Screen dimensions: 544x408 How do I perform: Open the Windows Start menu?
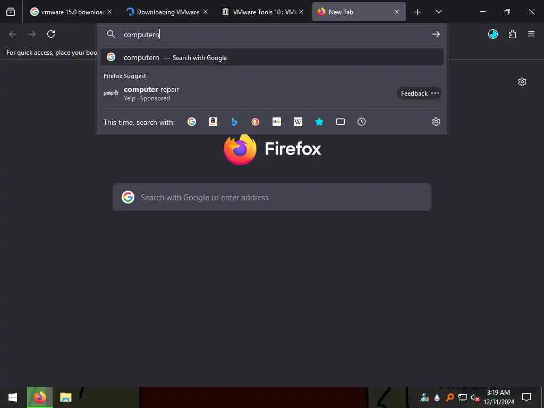pos(13,397)
